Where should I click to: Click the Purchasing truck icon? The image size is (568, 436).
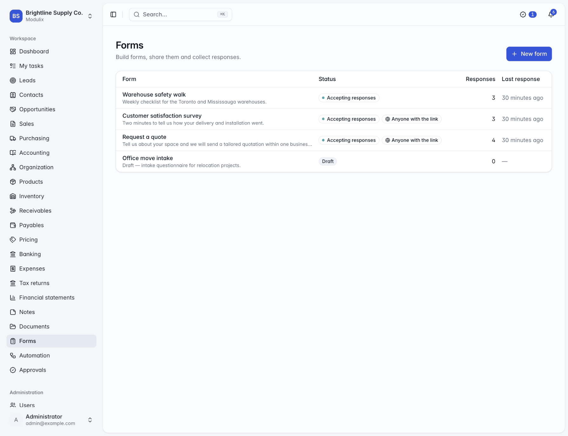(x=13, y=138)
